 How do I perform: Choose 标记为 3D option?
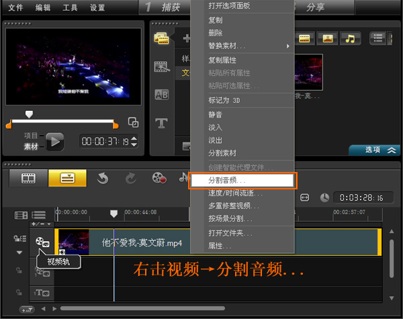[x=242, y=100]
